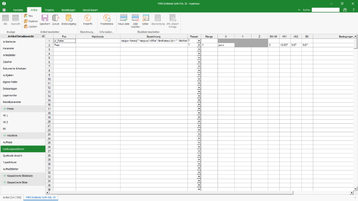The height and width of the screenshot is (201, 358).
Task: Select Quellcode Ansicht in the sidebar
Action: pos(12,155)
